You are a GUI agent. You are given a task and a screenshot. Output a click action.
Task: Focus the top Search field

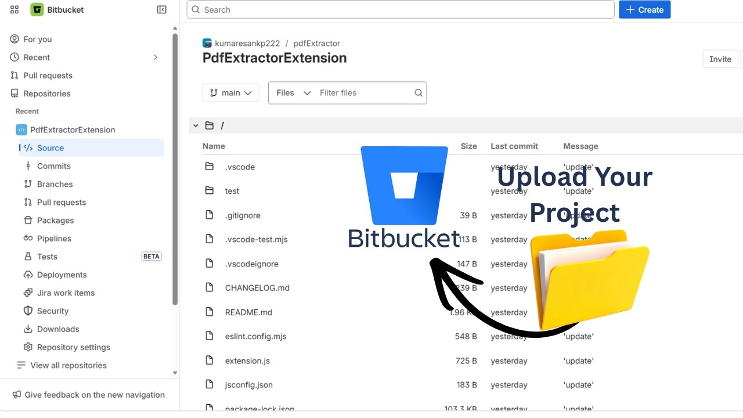click(x=401, y=9)
